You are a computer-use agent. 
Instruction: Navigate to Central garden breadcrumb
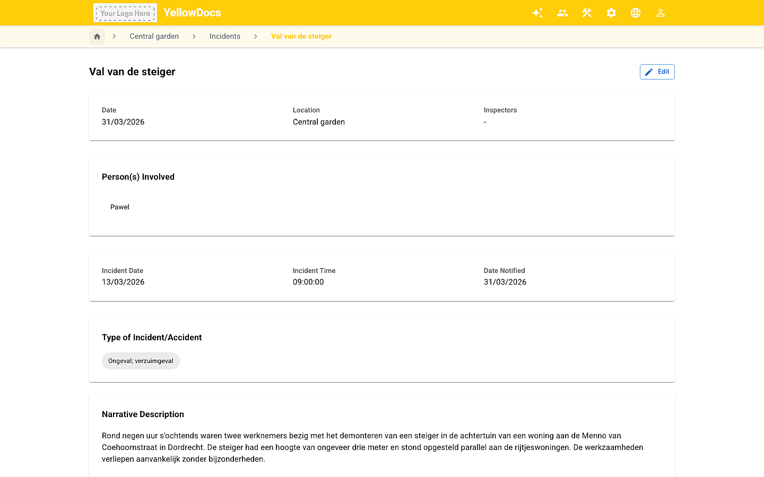[x=154, y=37]
